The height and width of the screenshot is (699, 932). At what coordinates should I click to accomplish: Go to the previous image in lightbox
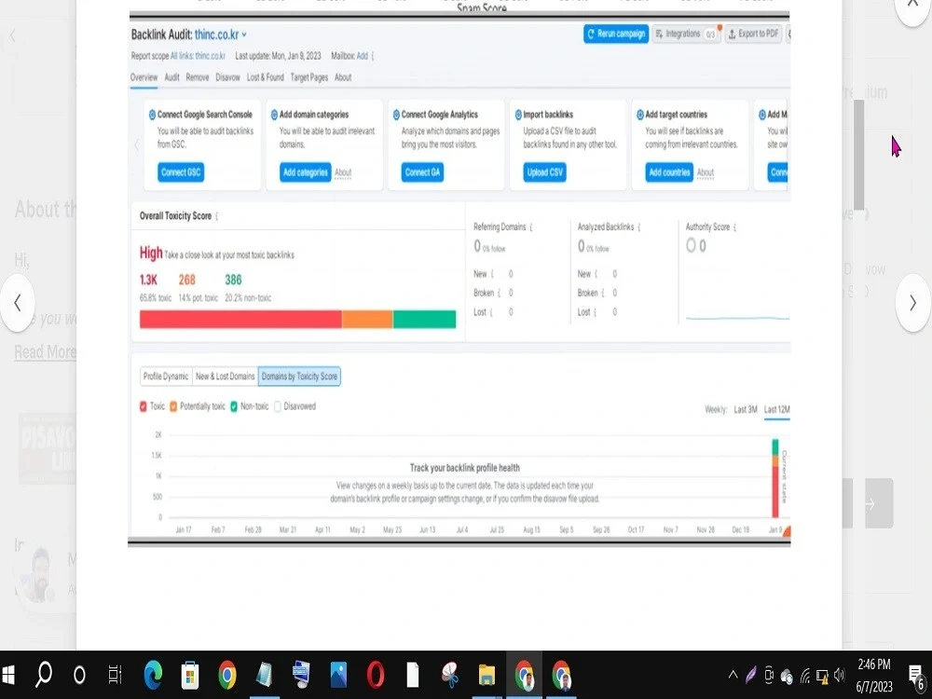click(18, 303)
